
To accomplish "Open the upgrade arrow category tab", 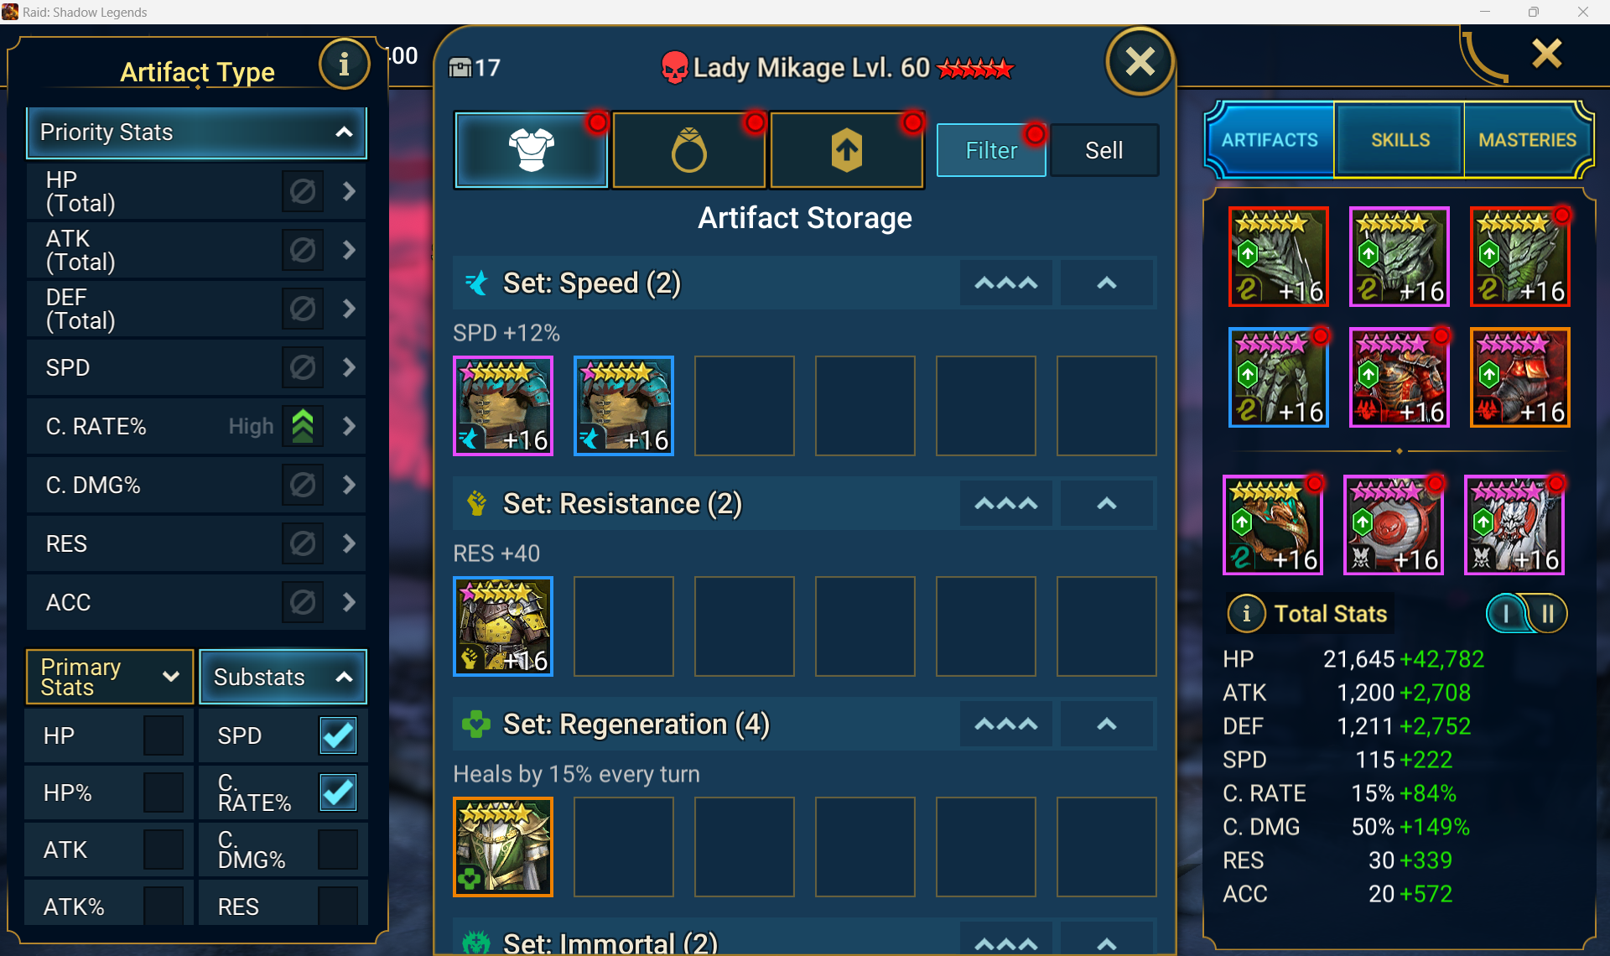I will (x=846, y=150).
